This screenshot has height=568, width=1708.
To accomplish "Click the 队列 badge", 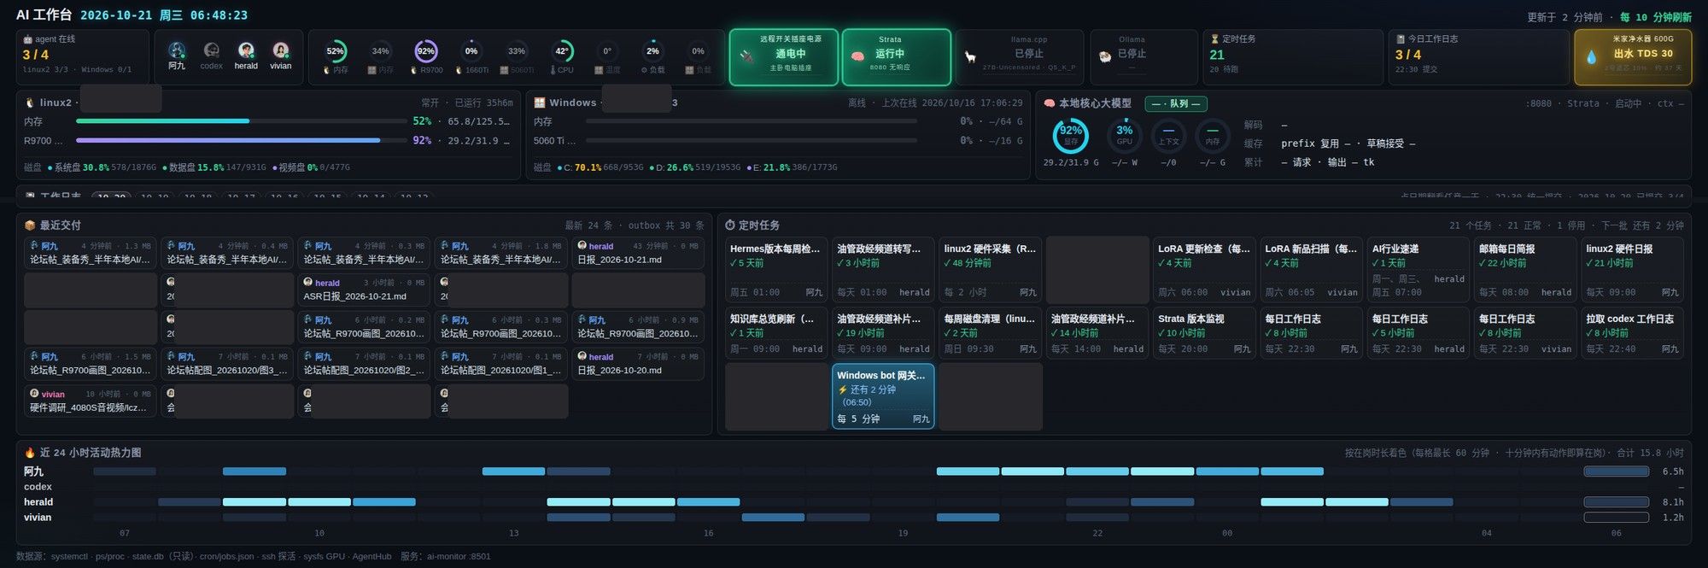I will click(1176, 103).
